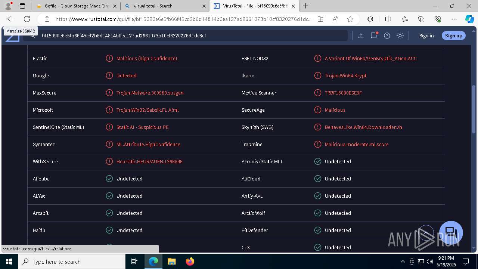Click the Arctic Wolf vendor name
478x269 pixels.
point(253,213)
